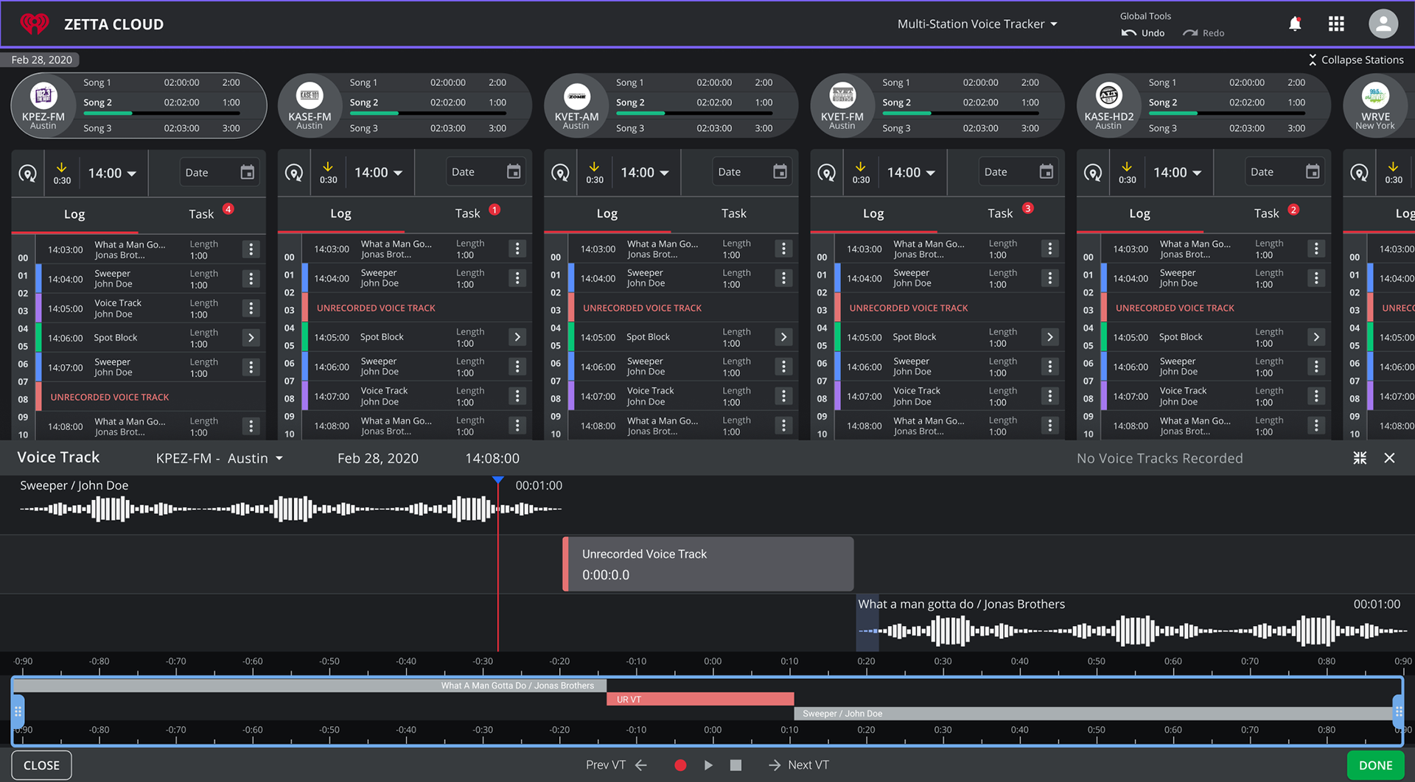Open KASE-HD2 14:00 hour dropdown

coord(1178,173)
